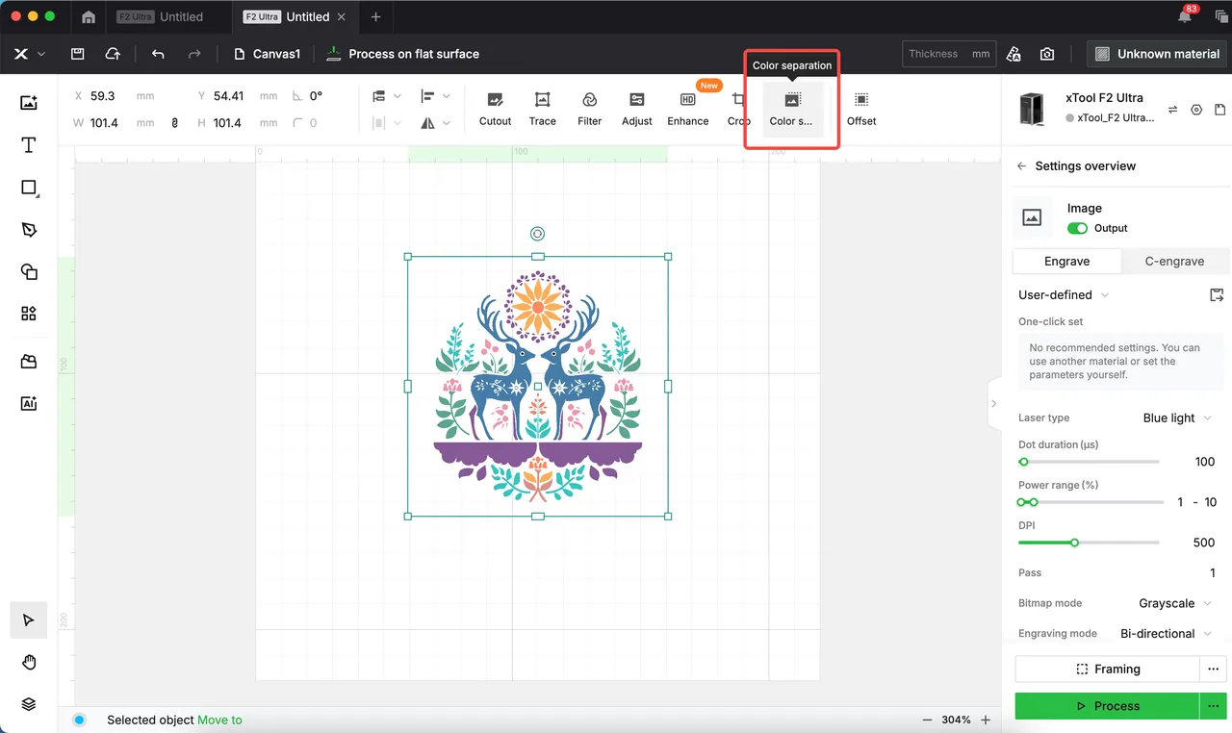
Task: Click the camera icon in top bar
Action: [x=1047, y=54]
